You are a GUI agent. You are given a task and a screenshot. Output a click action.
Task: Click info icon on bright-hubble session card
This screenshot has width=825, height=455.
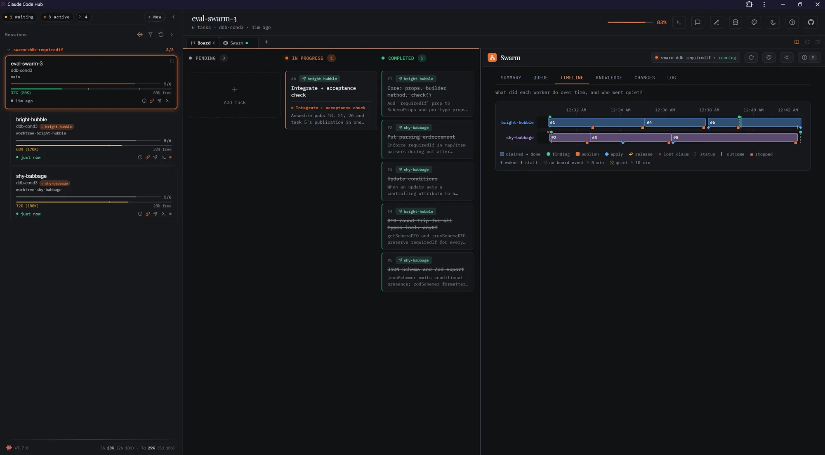click(140, 157)
